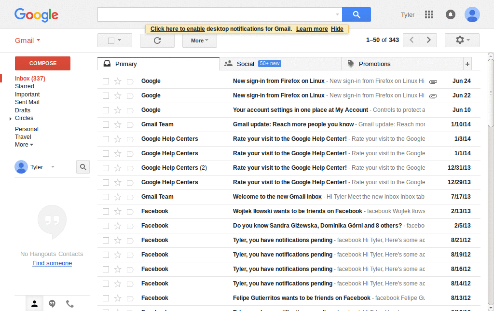
Task: Click attachment paperclip on Jun 22 email
Action: click(433, 96)
